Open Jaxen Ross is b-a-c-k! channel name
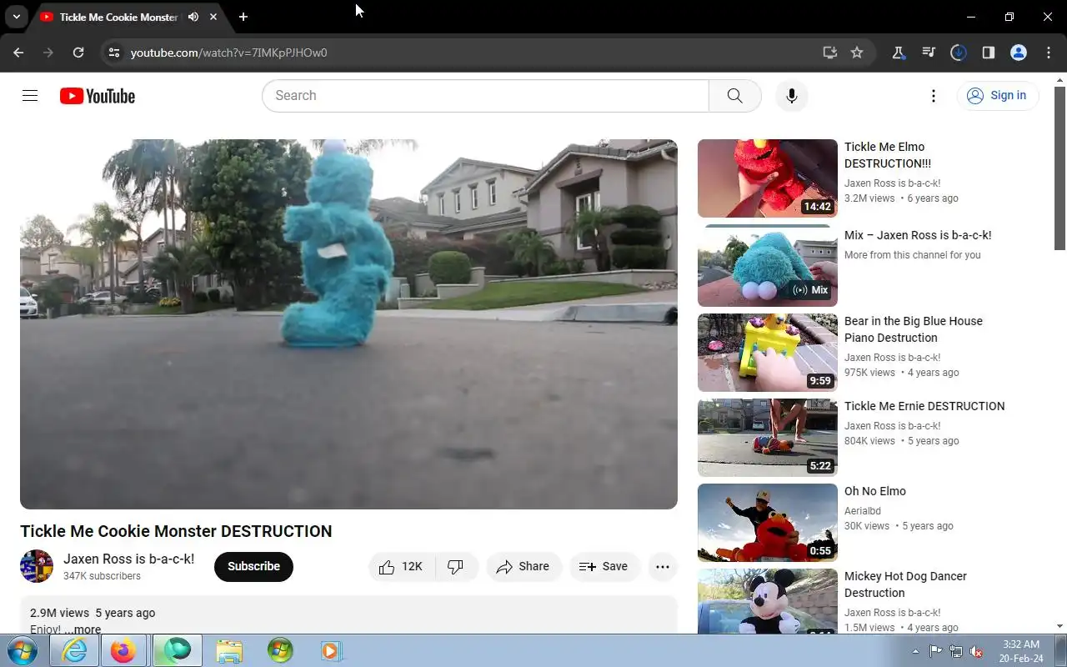Screen dimensions: 1067x667 pos(129,559)
